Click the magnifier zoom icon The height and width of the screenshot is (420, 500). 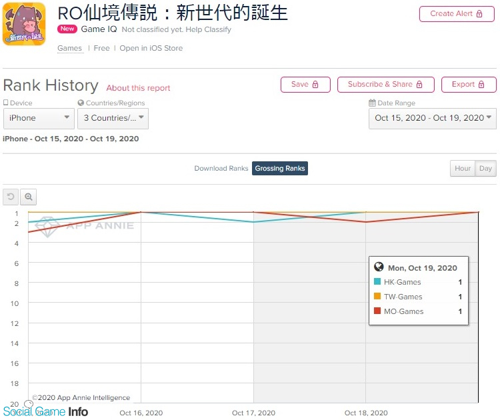click(x=29, y=197)
